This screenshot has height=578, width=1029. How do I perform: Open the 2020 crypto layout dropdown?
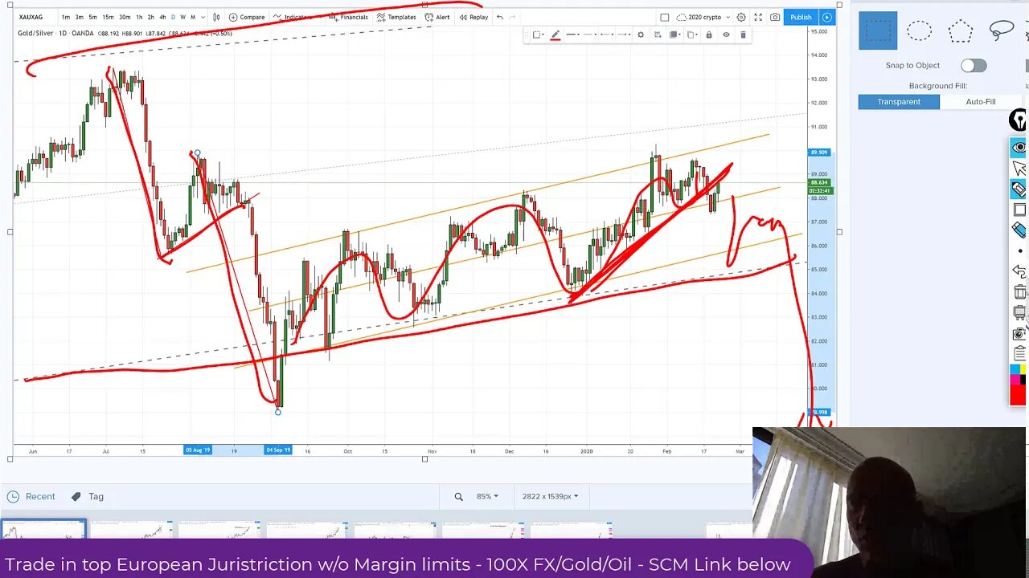pos(704,17)
